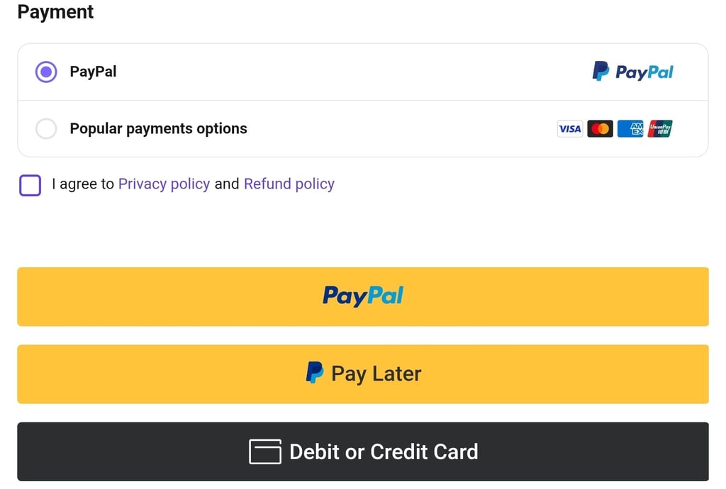Select the PayPal radio button

point(46,72)
